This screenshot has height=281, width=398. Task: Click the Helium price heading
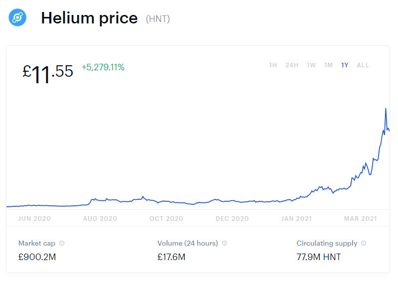pos(89,18)
